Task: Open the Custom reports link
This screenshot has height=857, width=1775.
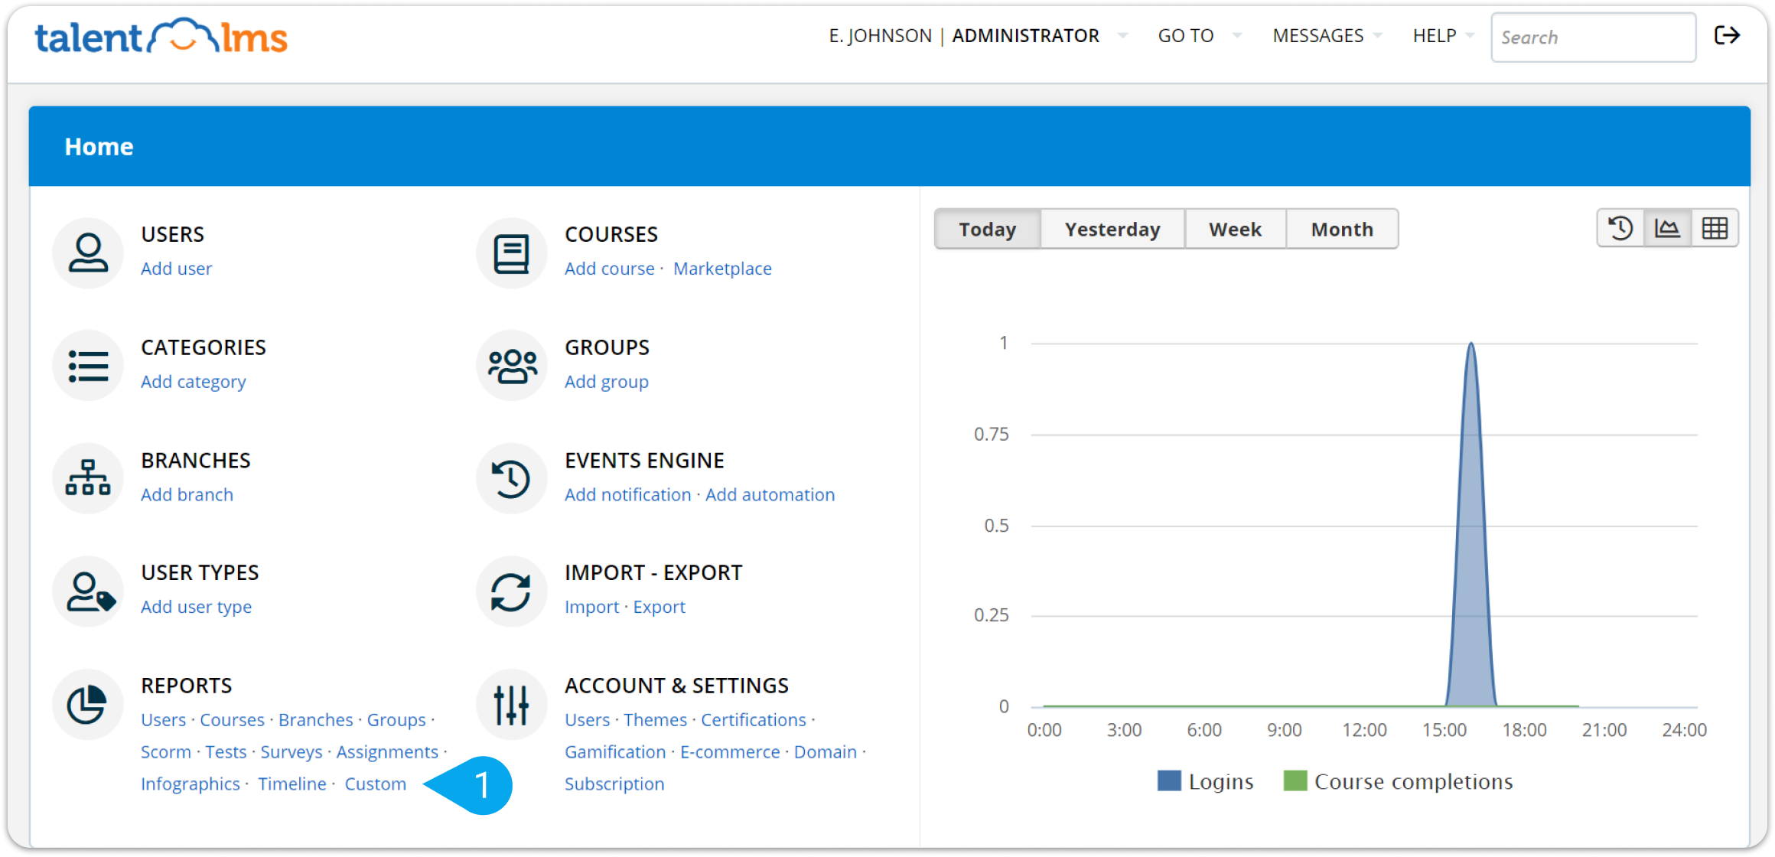Action: [375, 784]
